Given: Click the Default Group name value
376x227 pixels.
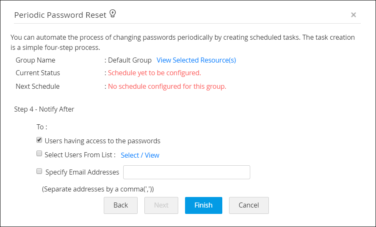Looking at the screenshot, I should (x=130, y=60).
